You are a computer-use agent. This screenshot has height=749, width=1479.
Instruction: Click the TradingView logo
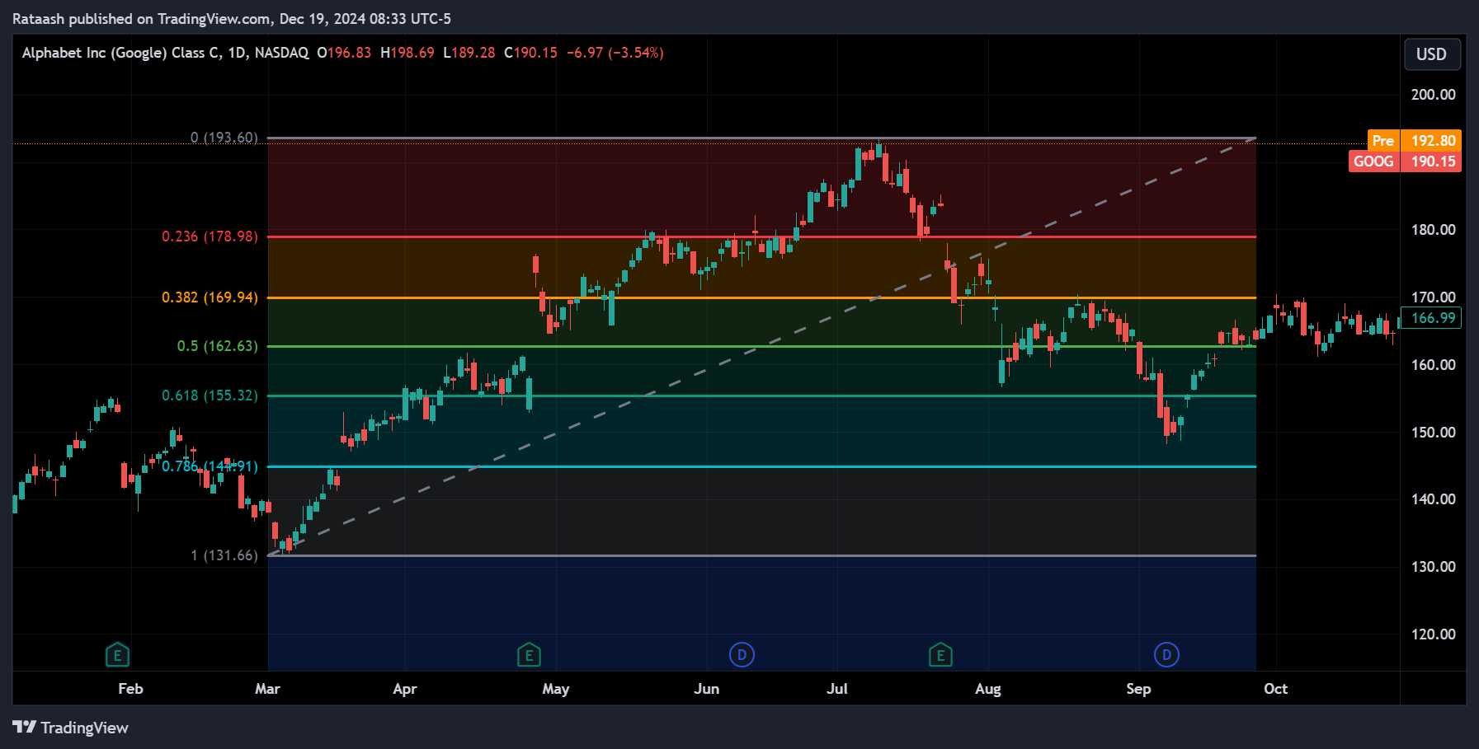[x=70, y=728]
